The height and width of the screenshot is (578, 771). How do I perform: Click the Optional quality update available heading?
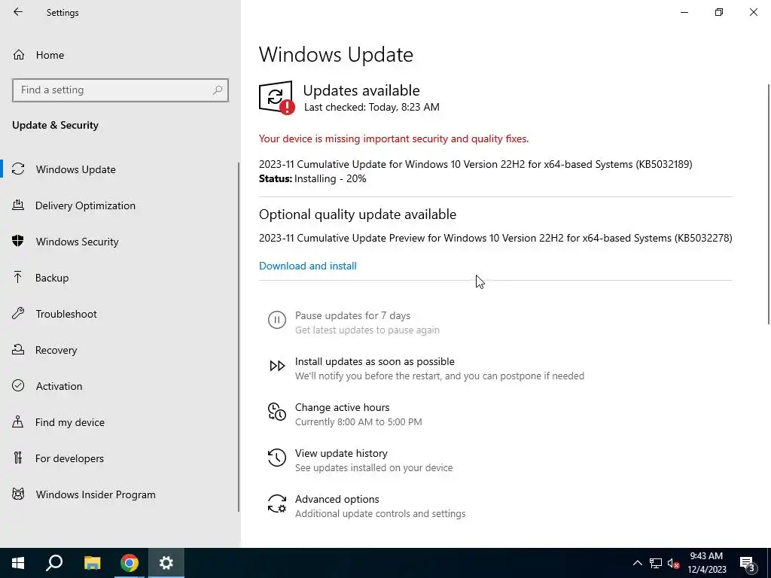point(358,214)
